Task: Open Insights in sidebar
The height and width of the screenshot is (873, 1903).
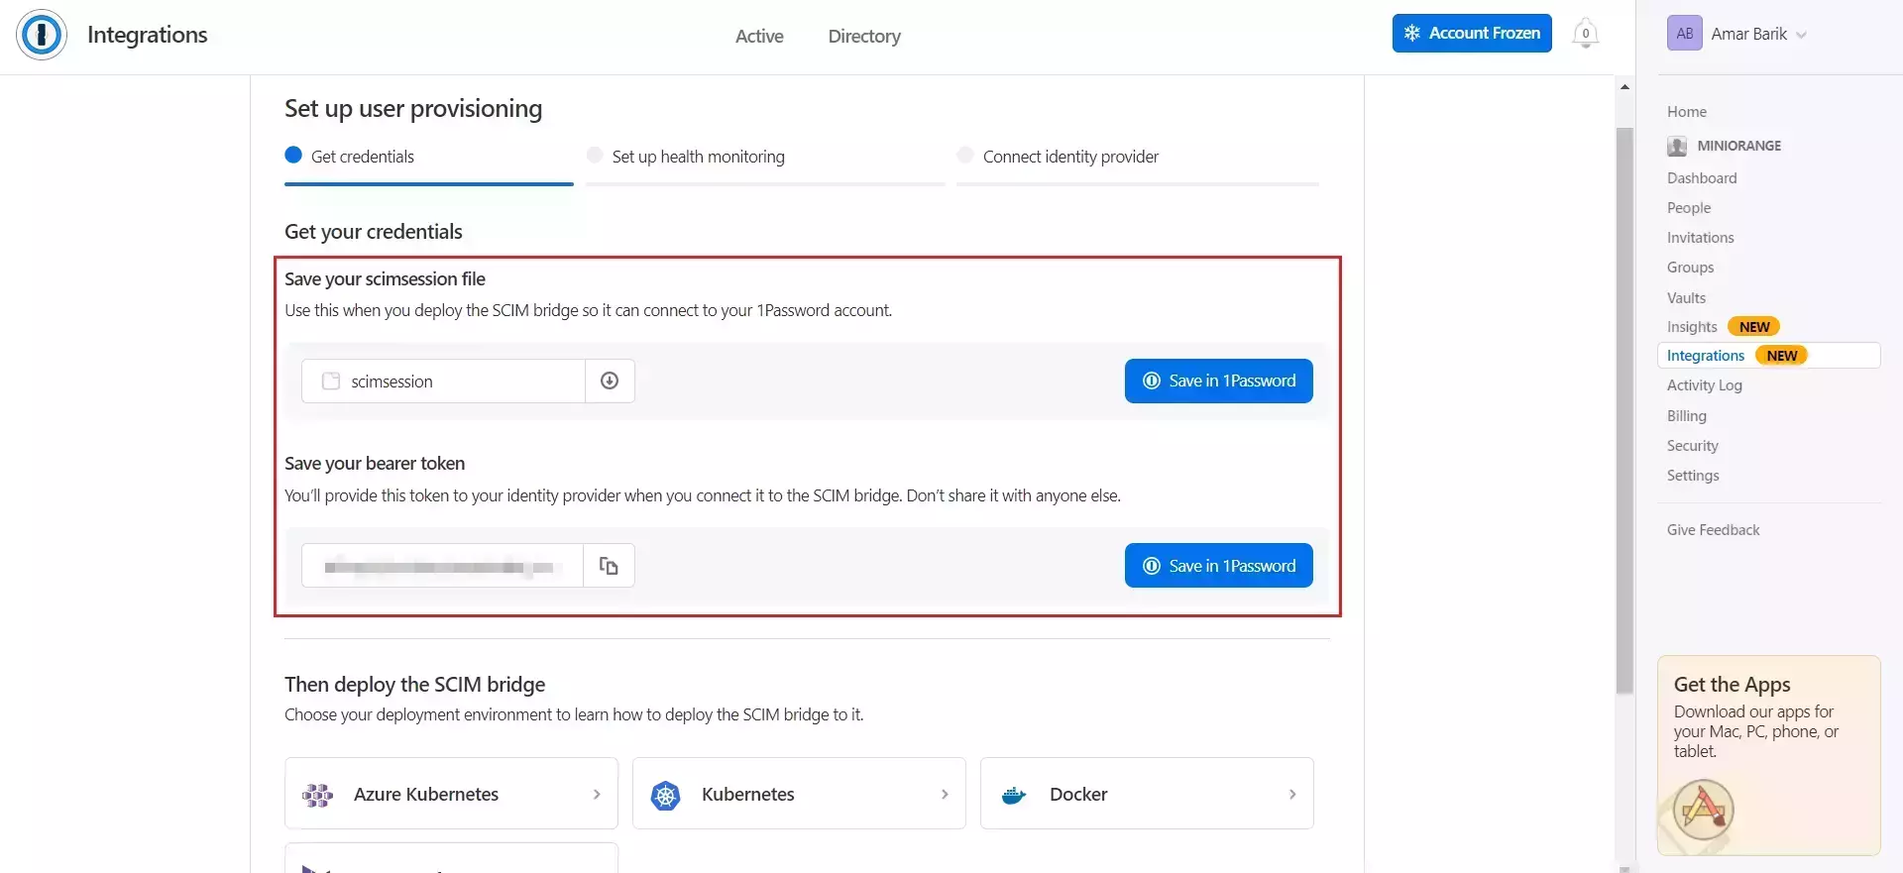Action: point(1692,327)
